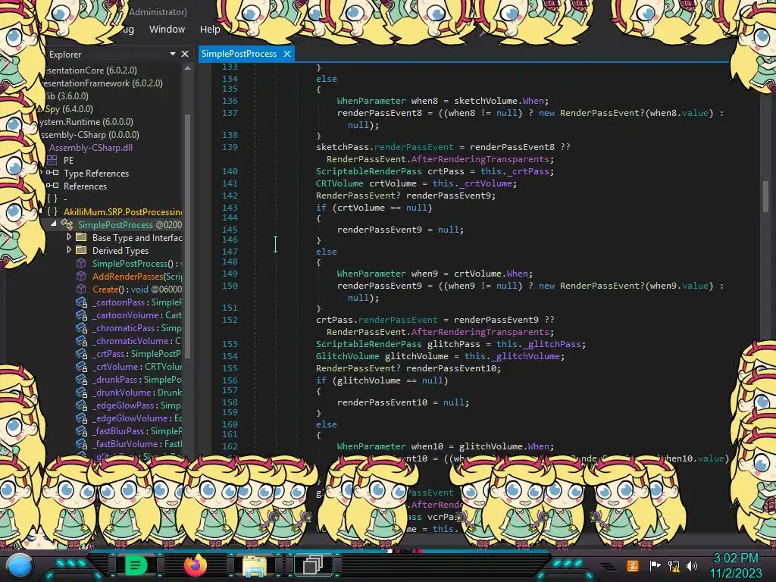Click the _drunkVolume field icon
This screenshot has width=776, height=582.
81,392
